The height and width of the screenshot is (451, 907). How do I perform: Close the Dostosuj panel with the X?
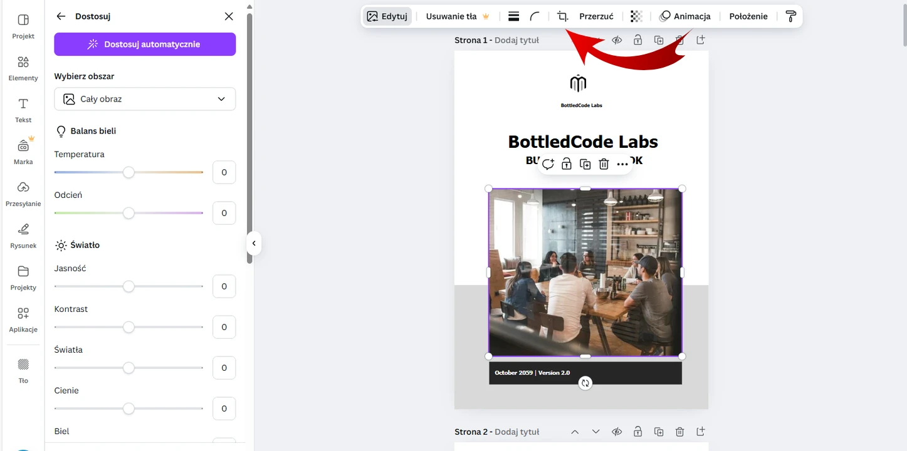229,16
